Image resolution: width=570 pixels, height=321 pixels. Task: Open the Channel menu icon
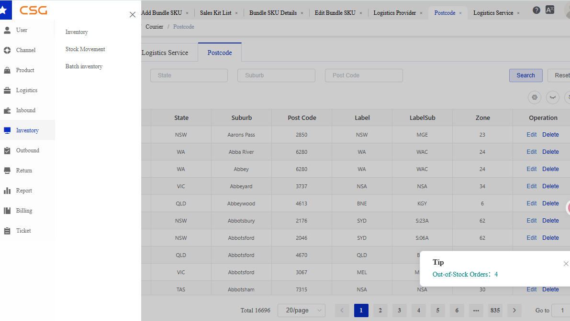click(7, 50)
